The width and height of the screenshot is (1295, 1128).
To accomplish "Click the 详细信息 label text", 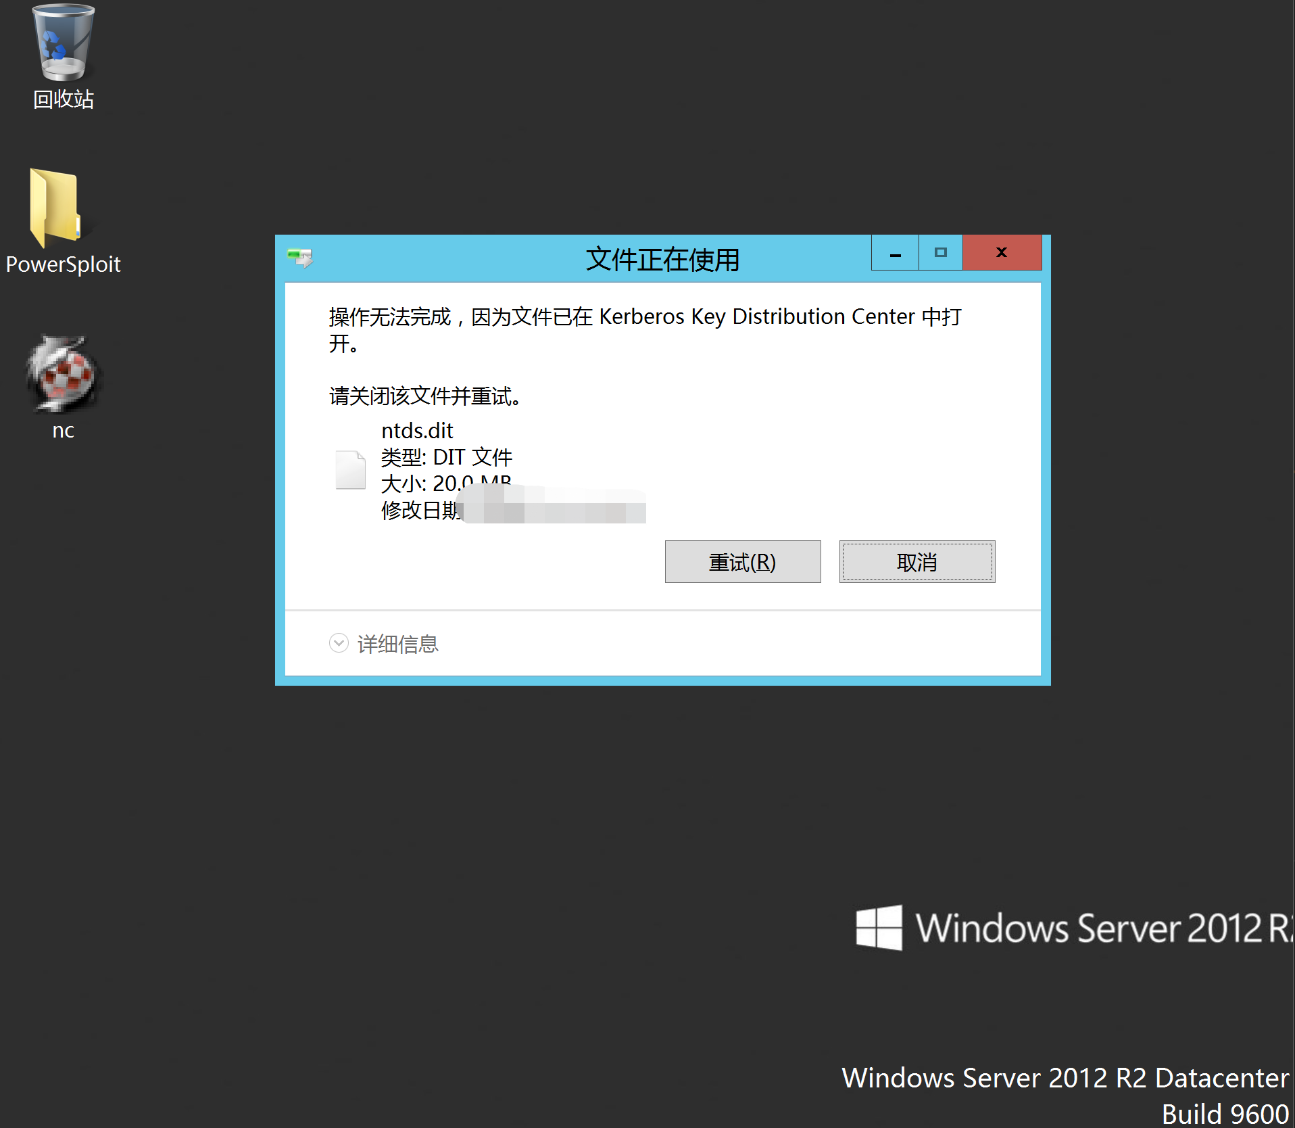I will (x=397, y=644).
